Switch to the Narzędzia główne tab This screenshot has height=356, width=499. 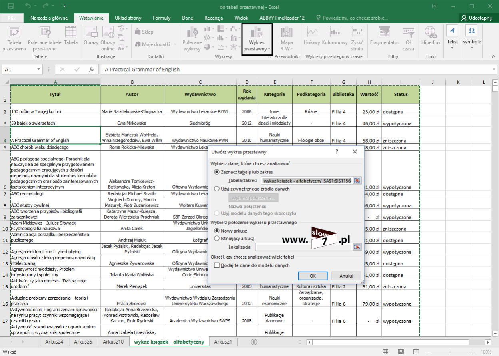pyautogui.click(x=49, y=18)
